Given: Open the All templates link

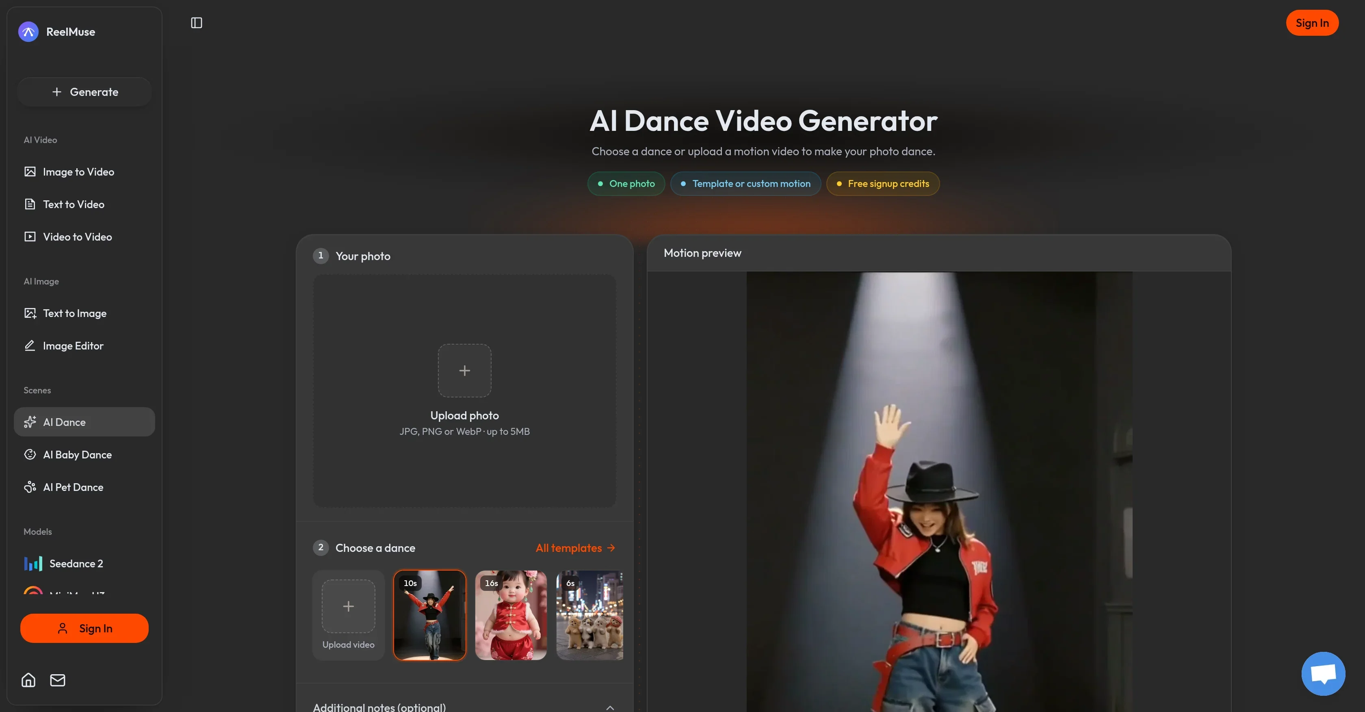Looking at the screenshot, I should click(576, 548).
